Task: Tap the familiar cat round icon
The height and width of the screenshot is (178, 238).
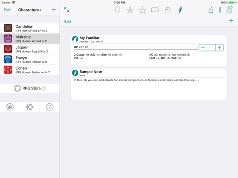Action: pos(75,39)
